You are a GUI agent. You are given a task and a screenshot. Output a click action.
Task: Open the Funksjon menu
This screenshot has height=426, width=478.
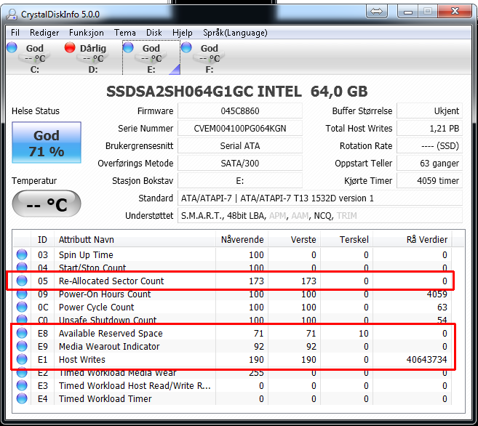(x=87, y=33)
